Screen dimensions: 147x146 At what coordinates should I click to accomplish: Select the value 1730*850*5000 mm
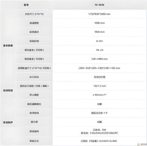(99, 14)
